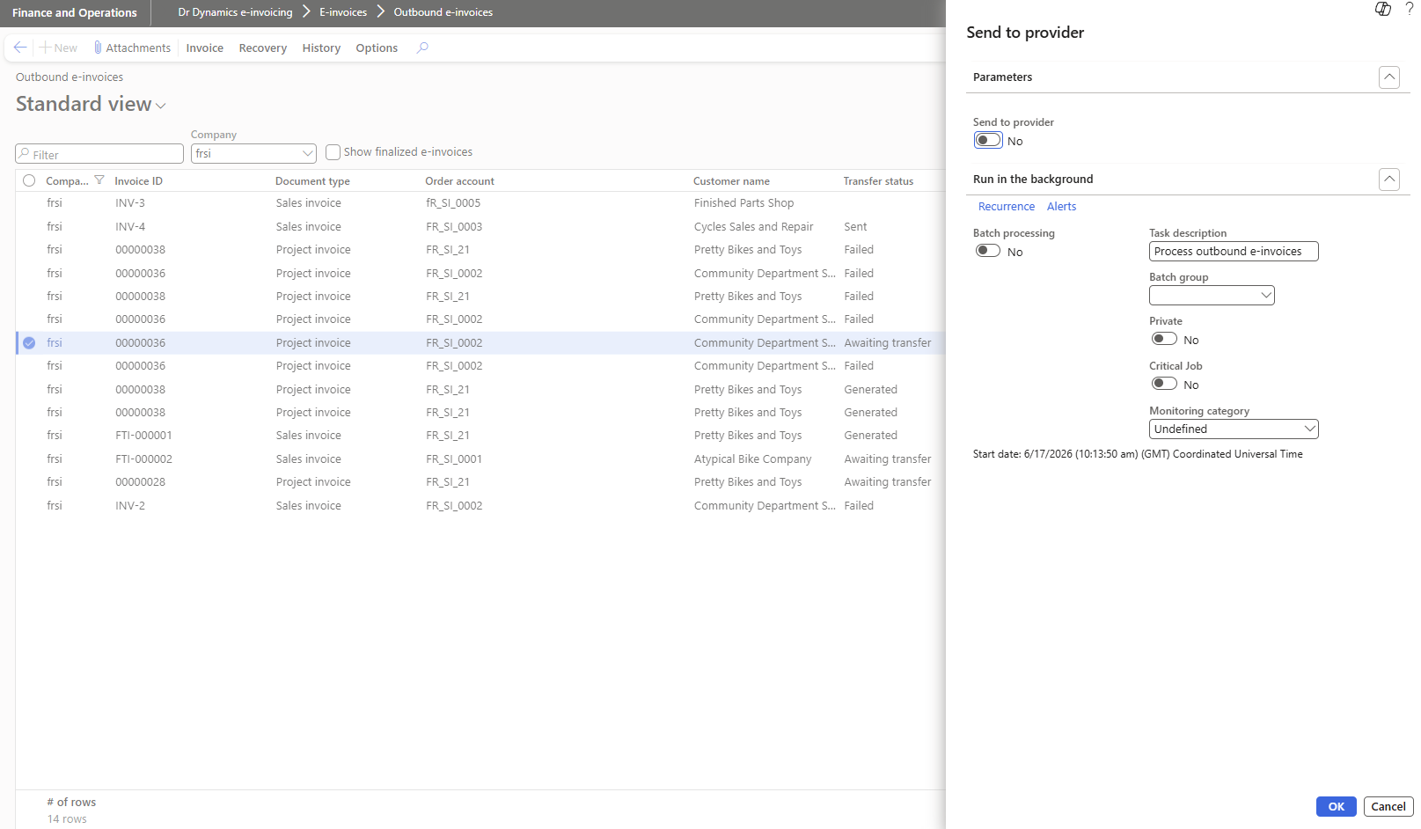Click INV-2 invoice ID
1421x829 pixels.
tap(130, 506)
